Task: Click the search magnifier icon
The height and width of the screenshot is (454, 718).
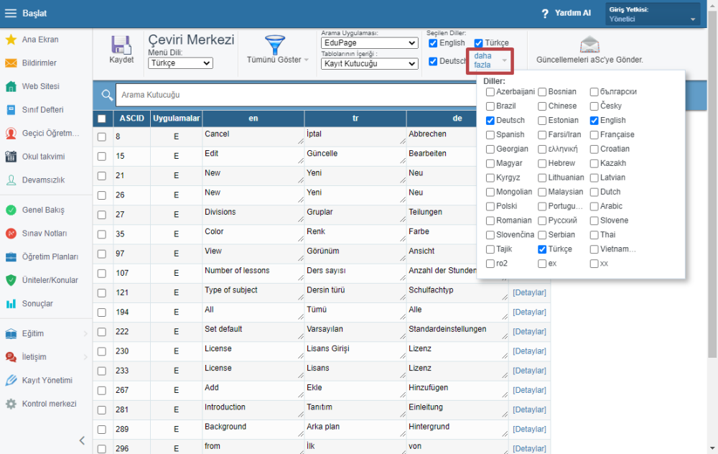Action: (107, 95)
